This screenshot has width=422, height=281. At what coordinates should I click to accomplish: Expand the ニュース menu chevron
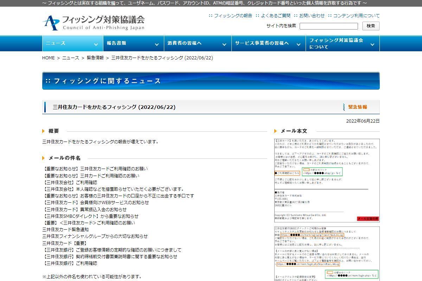click(96, 45)
